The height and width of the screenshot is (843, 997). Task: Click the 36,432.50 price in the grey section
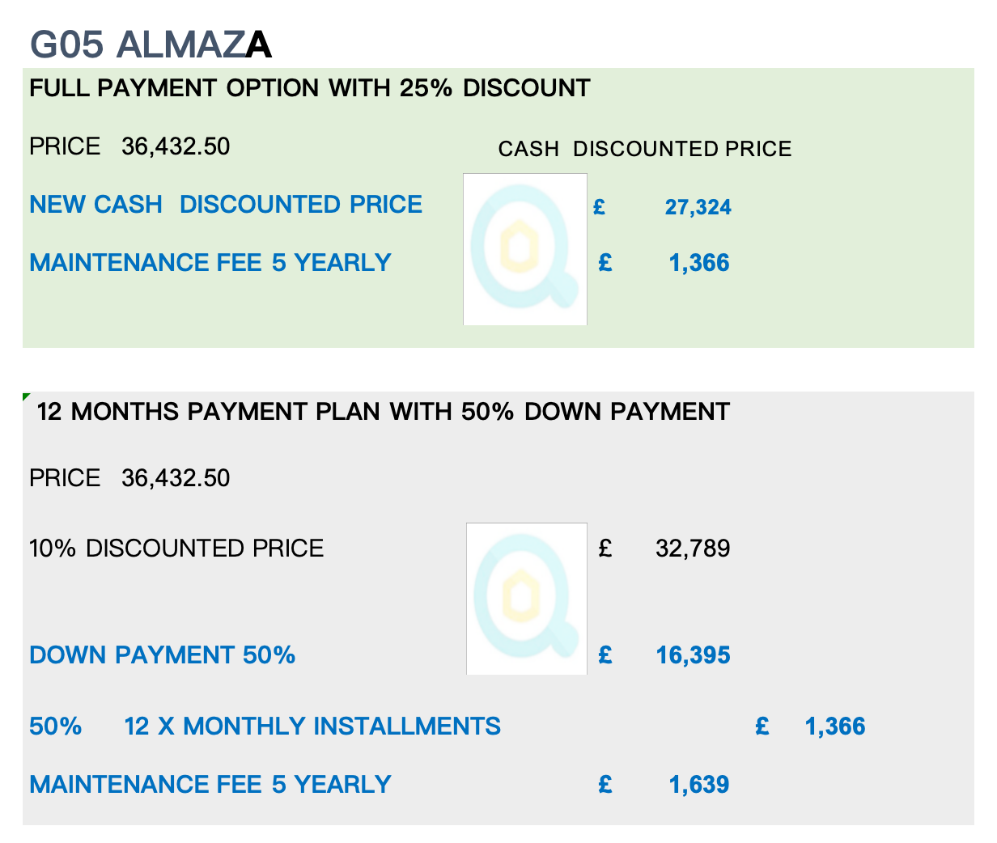pos(176,478)
